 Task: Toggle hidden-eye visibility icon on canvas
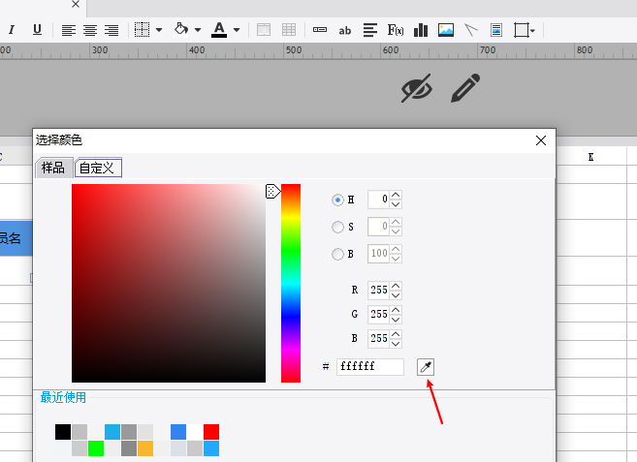(x=417, y=88)
